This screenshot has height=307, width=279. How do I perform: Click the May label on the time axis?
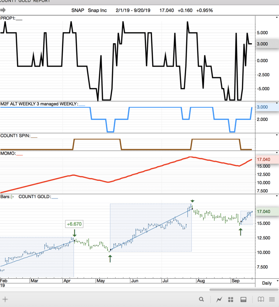tap(101, 281)
